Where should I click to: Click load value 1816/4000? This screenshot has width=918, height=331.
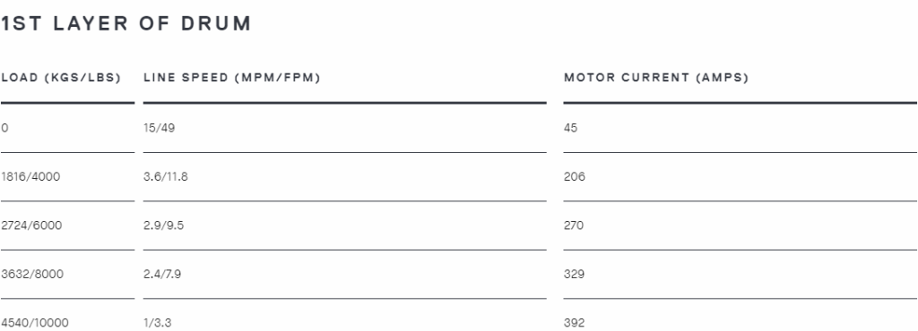pyautogui.click(x=30, y=177)
